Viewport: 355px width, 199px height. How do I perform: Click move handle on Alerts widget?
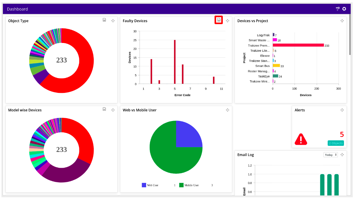click(342, 110)
